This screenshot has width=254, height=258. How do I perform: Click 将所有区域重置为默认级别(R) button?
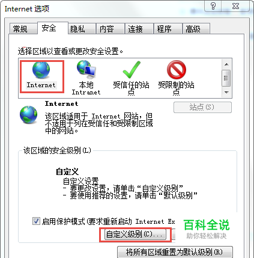click(175, 252)
